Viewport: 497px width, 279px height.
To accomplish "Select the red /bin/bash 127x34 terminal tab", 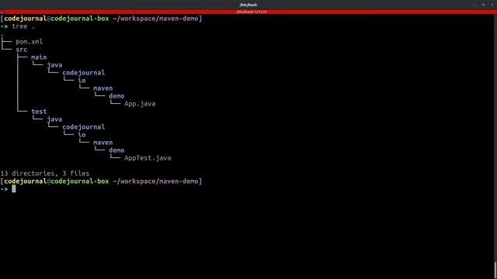I will tap(248, 12).
